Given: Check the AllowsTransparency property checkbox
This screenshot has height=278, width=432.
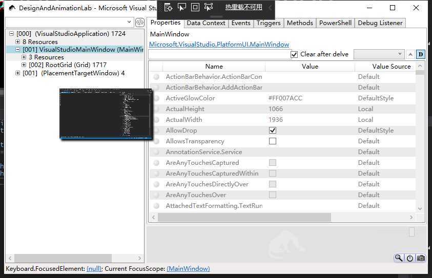Looking at the screenshot, I should [x=273, y=141].
